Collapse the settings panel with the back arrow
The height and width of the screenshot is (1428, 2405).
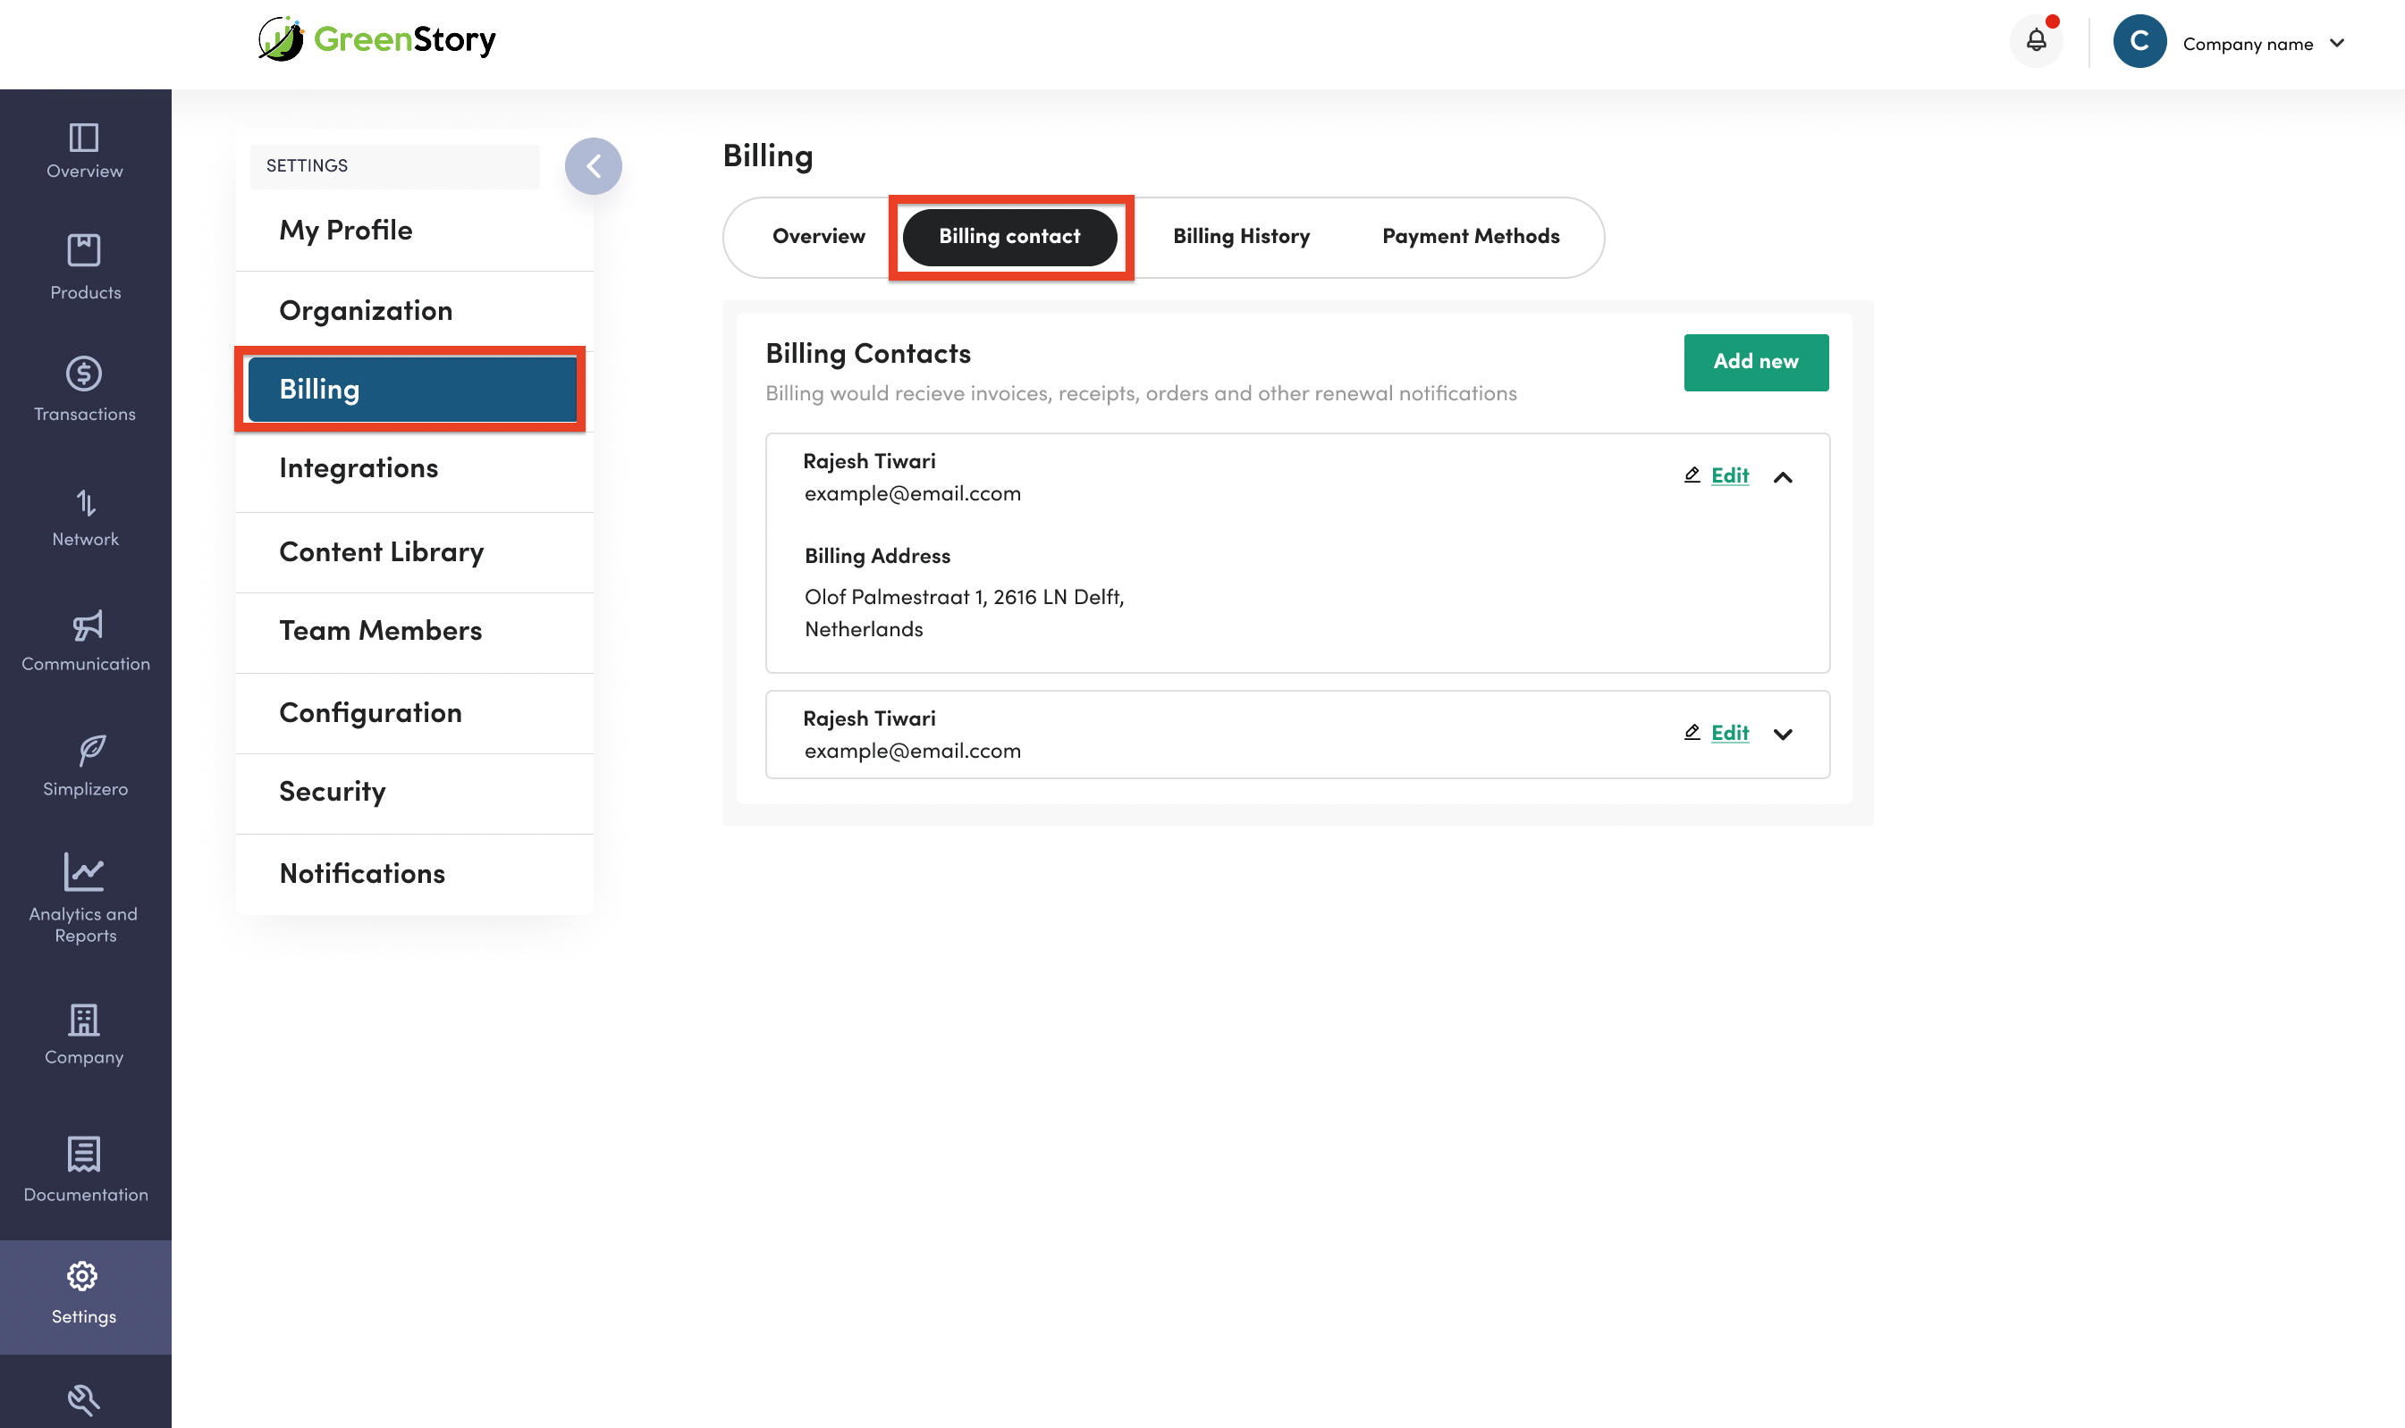tap(593, 166)
